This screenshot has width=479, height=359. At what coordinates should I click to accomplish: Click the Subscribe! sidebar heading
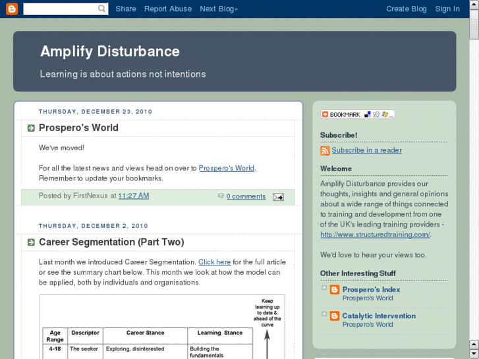pos(339,135)
